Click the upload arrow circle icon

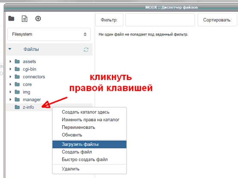point(38,19)
